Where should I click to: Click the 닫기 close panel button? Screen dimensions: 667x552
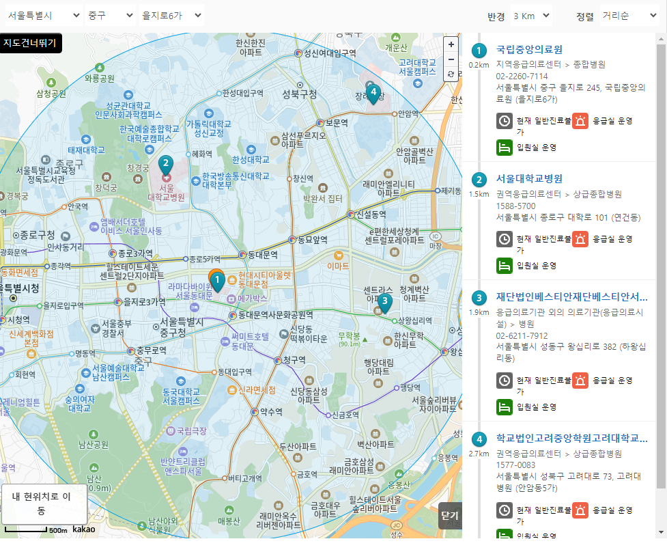tap(450, 515)
